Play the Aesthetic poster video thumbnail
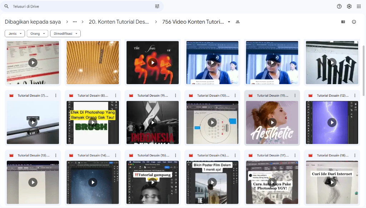Screen dimensions: 366x208 coord(272,122)
